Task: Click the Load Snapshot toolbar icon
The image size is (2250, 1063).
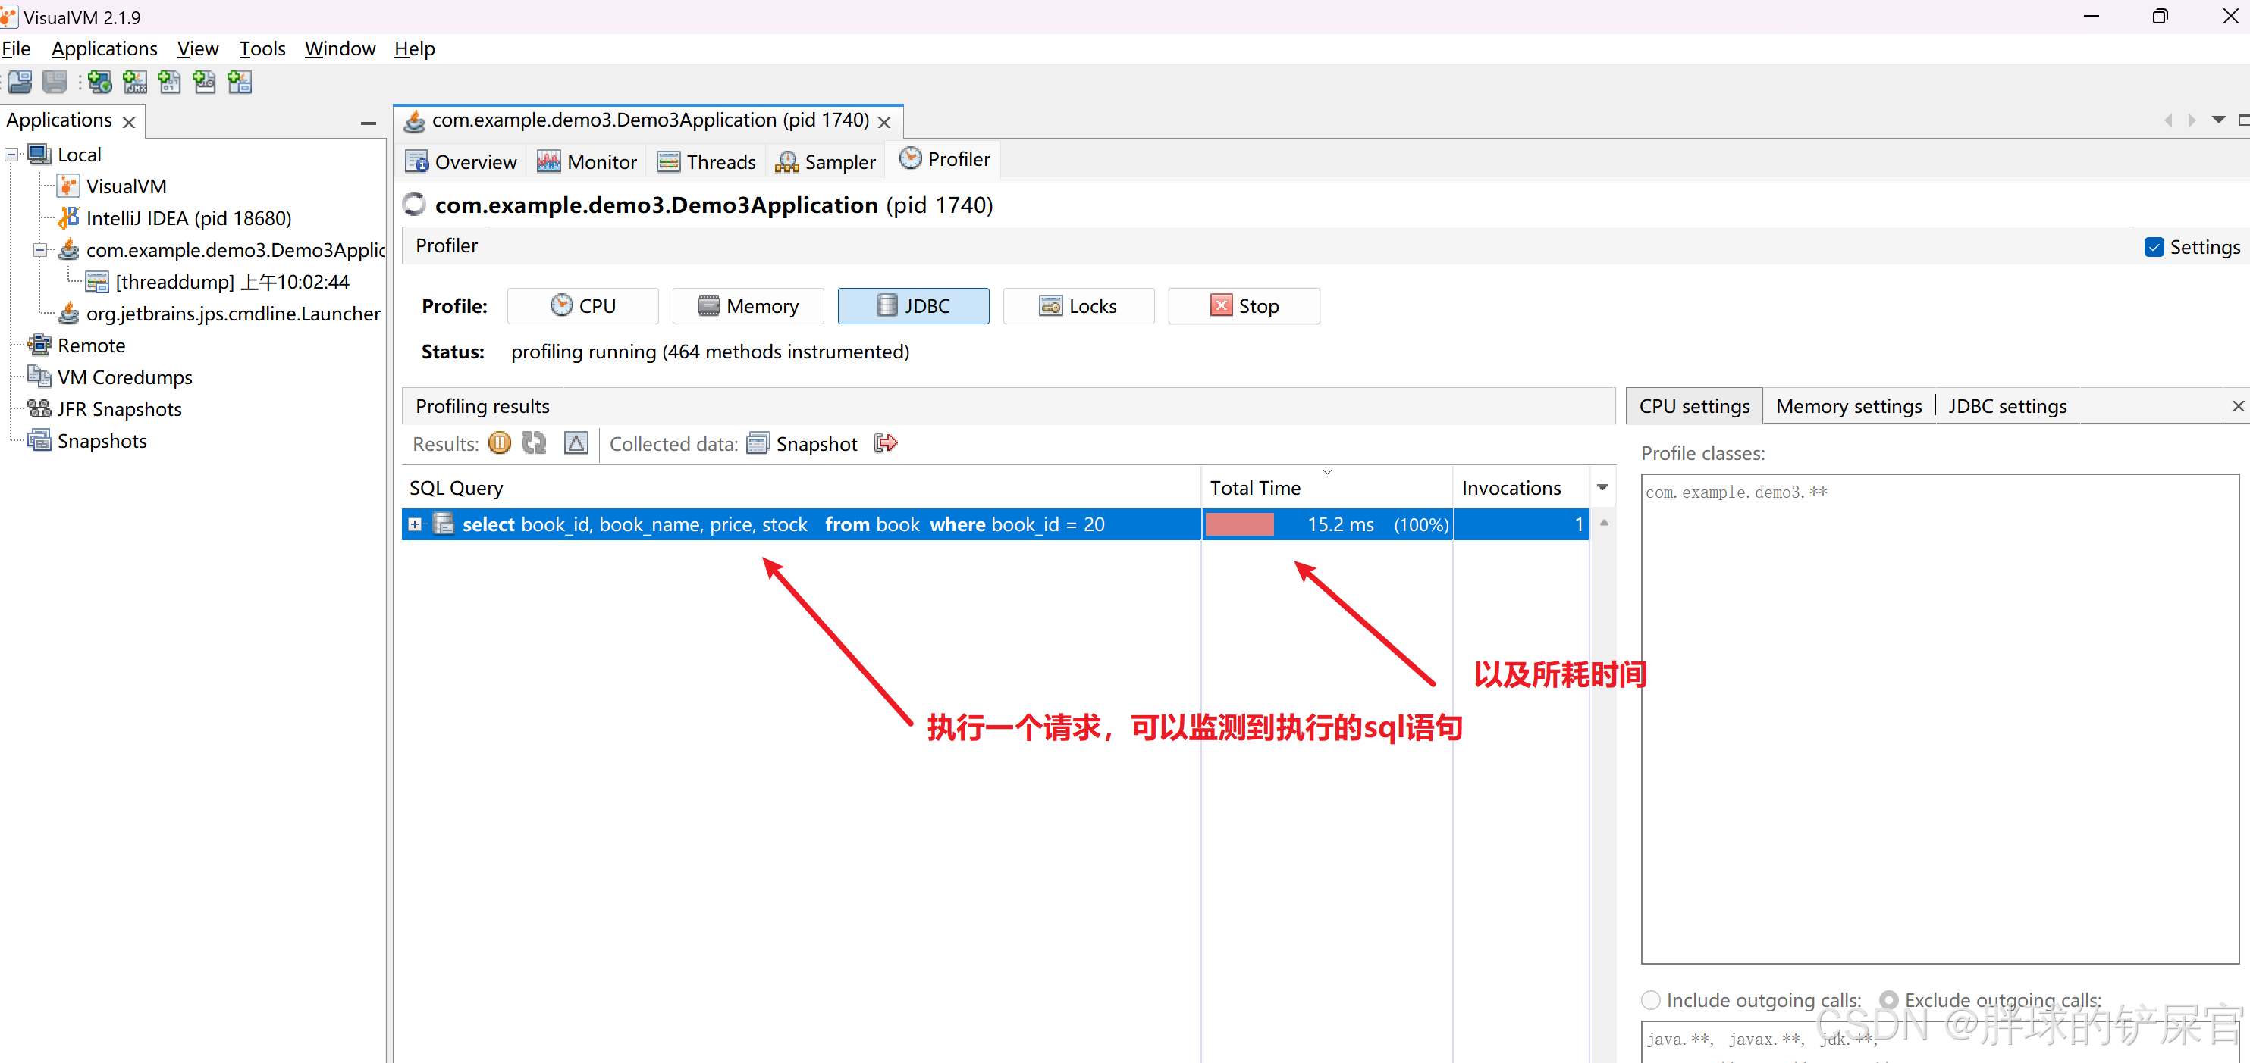Action: pos(17,81)
